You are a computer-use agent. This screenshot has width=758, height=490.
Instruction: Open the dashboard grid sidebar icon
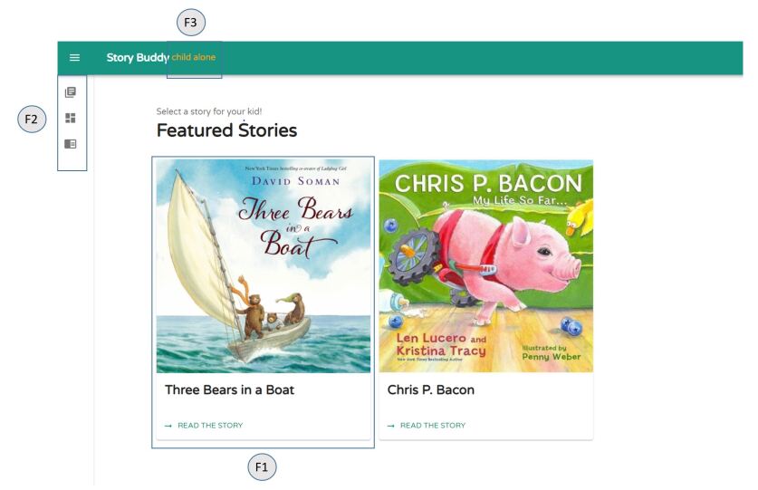tap(71, 118)
